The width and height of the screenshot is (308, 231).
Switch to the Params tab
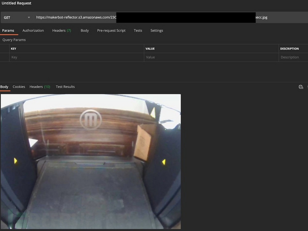[x=8, y=31]
